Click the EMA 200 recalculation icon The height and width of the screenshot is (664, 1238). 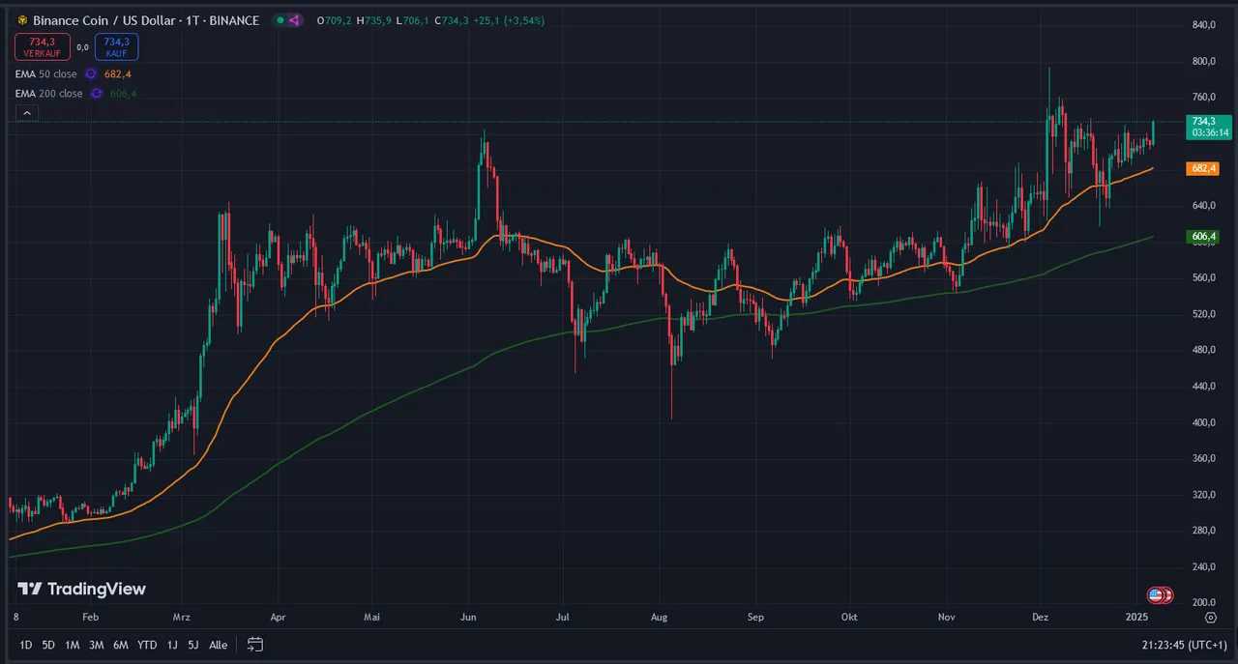[97, 93]
